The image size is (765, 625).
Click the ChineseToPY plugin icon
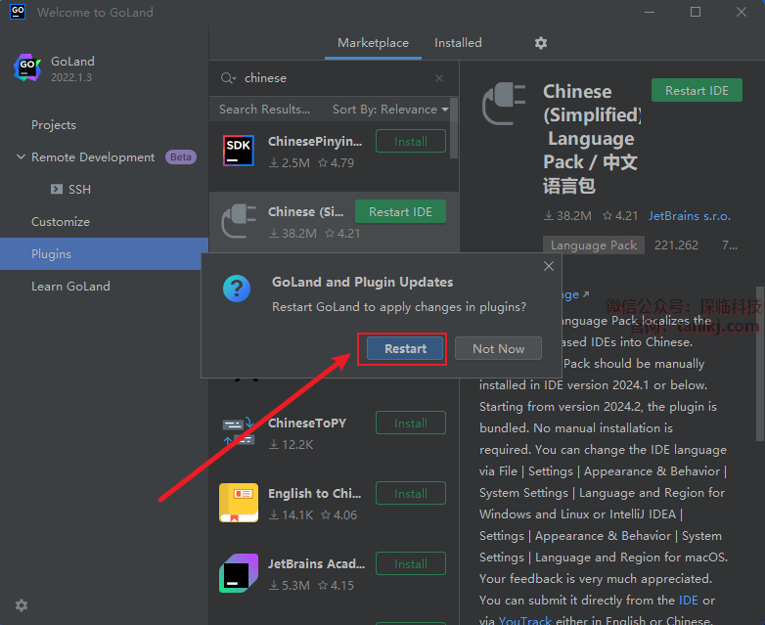coord(239,430)
